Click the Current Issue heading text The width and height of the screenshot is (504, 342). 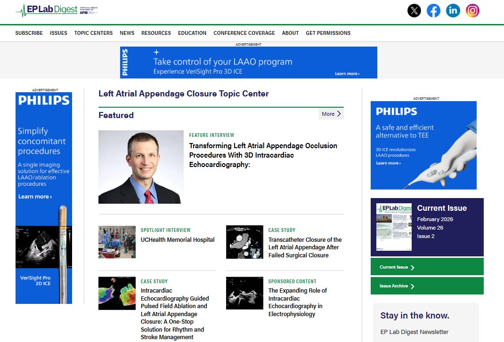pos(442,208)
